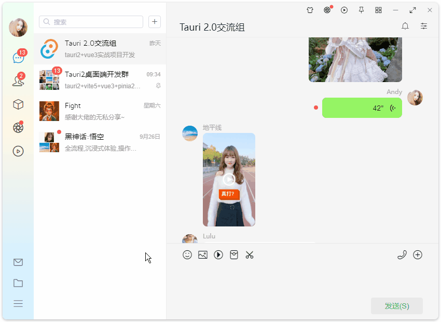Screen dimensions: 441x322
Task: Open the girl in white dress photo
Action: click(355, 60)
